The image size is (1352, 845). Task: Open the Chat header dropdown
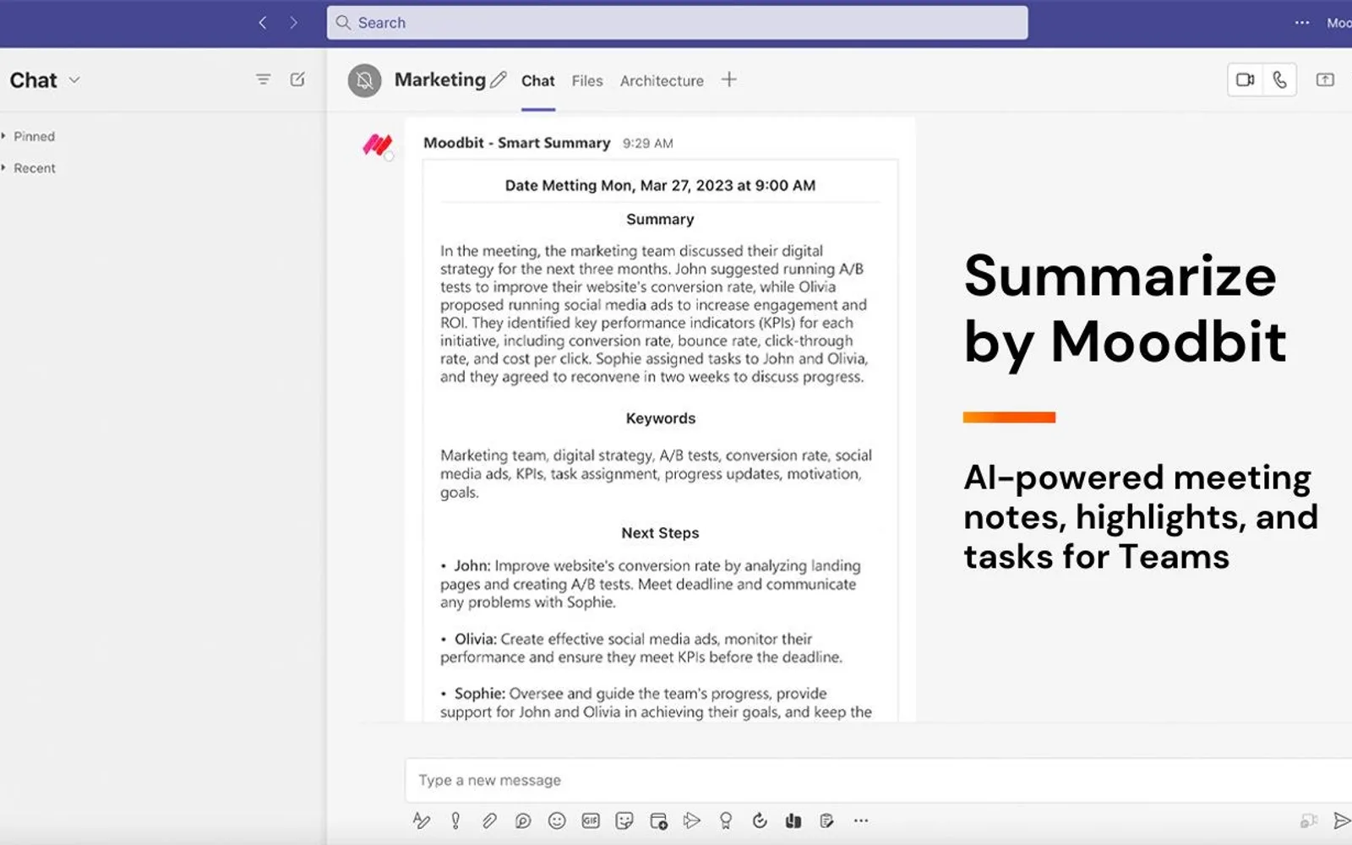tap(74, 80)
